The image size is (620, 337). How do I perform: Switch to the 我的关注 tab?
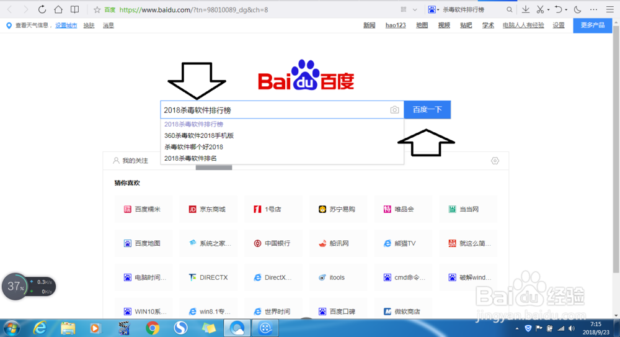pyautogui.click(x=130, y=160)
